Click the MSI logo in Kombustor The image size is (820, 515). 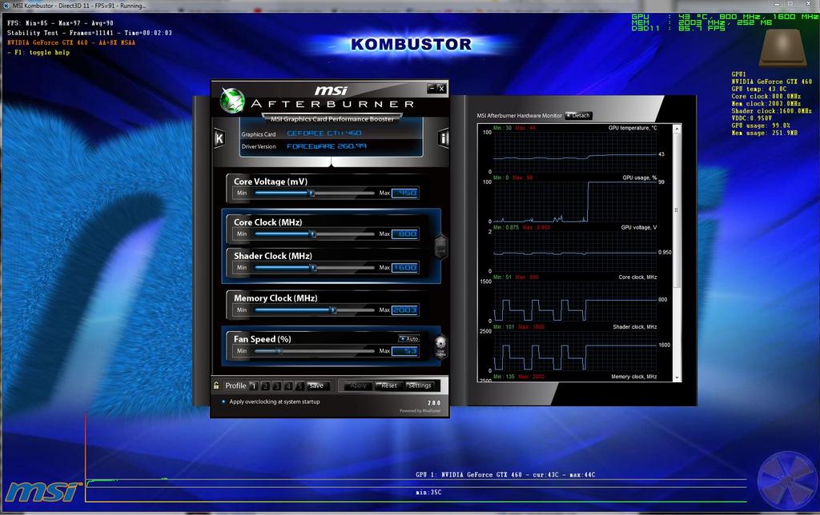point(43,492)
